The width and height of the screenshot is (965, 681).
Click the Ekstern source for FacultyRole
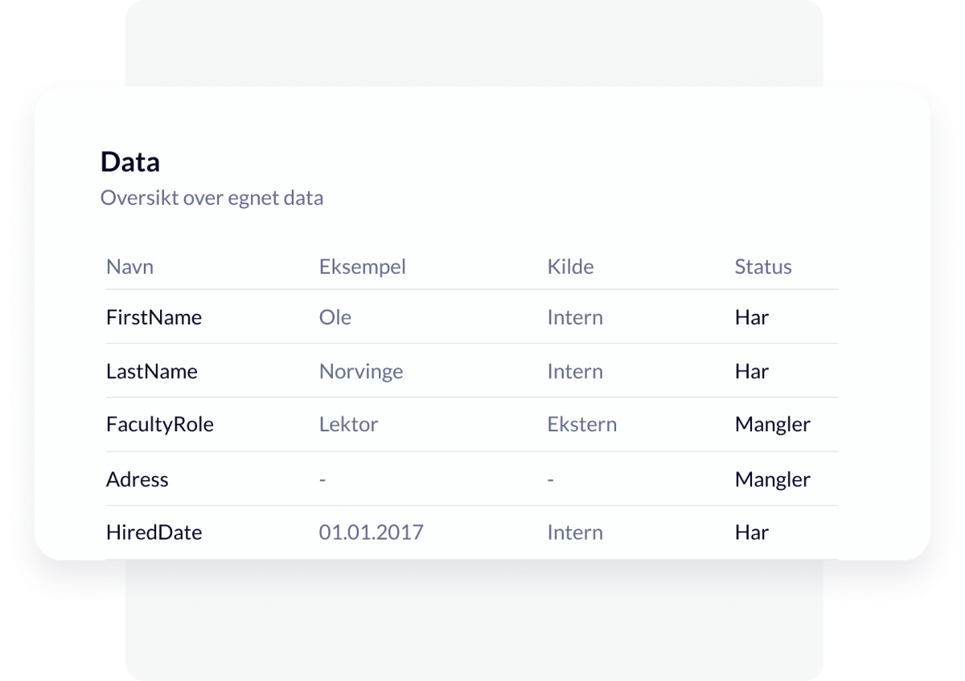point(581,424)
